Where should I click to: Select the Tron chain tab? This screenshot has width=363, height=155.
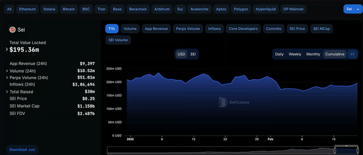click(x=101, y=9)
